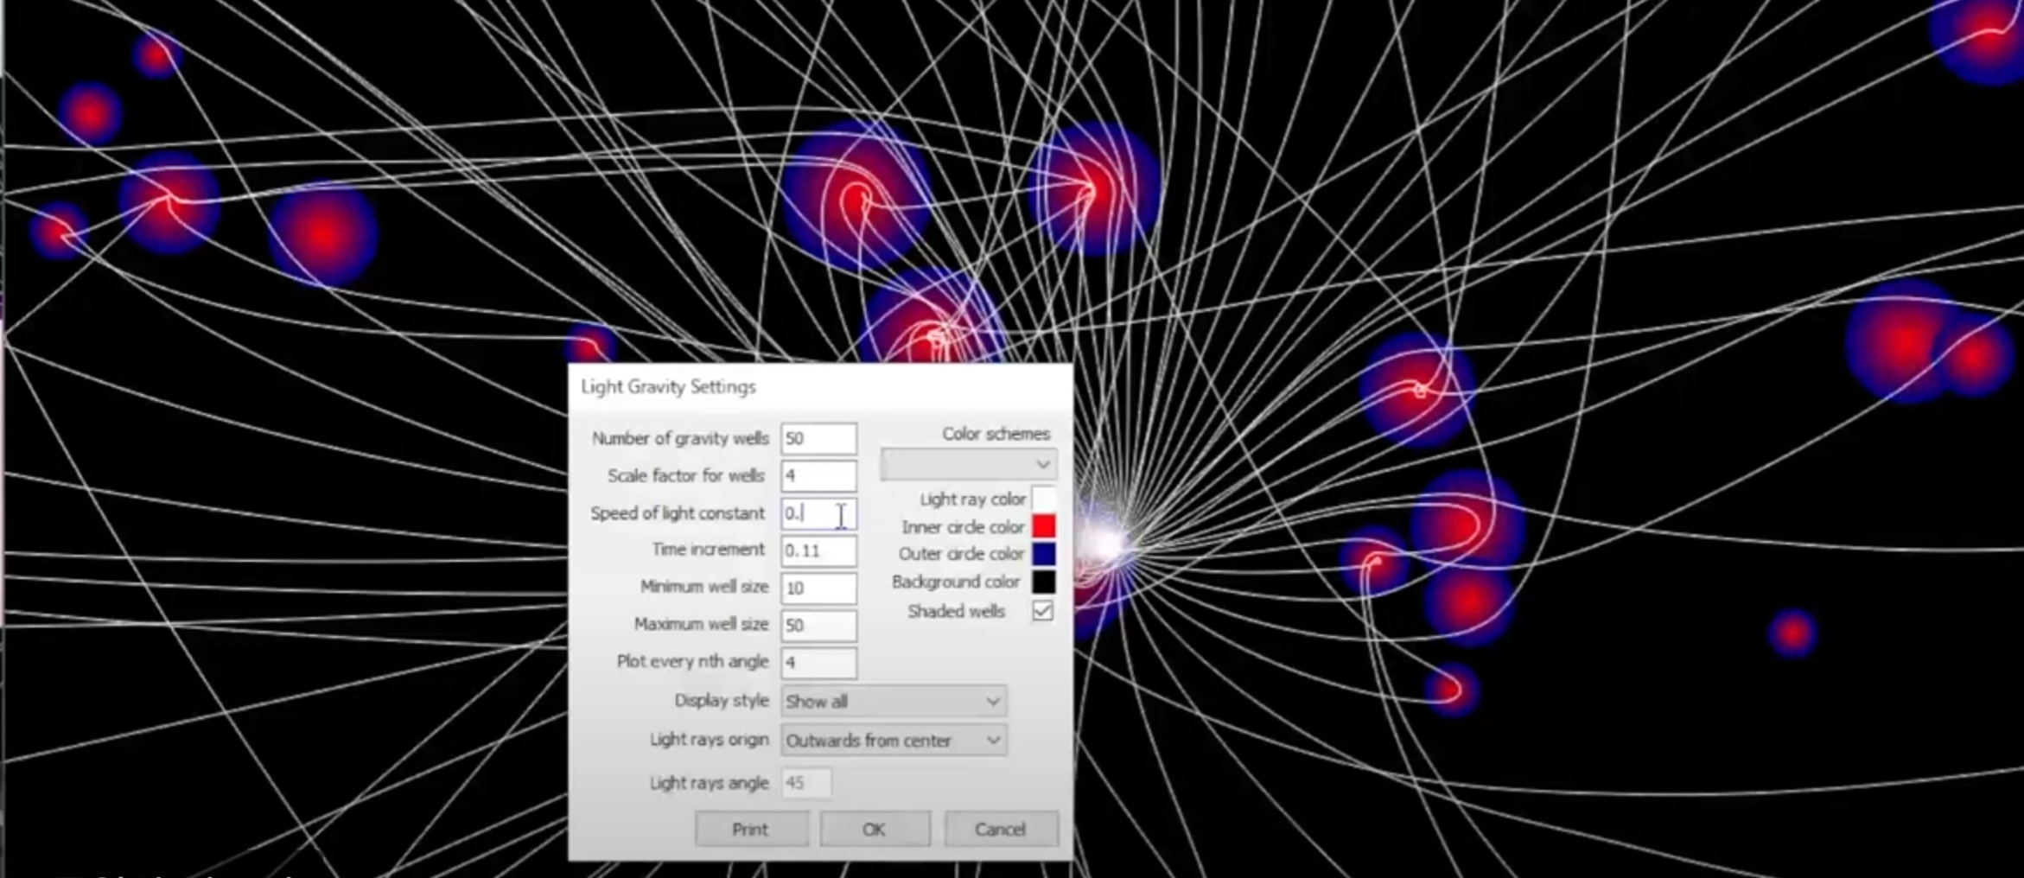
Task: Confirm settings with the OK button
Action: 874,830
